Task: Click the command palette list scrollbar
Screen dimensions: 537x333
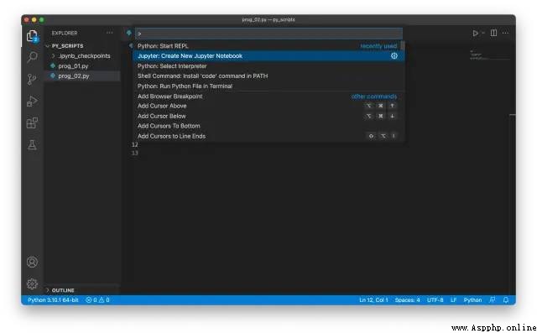Action: pyautogui.click(x=403, y=45)
